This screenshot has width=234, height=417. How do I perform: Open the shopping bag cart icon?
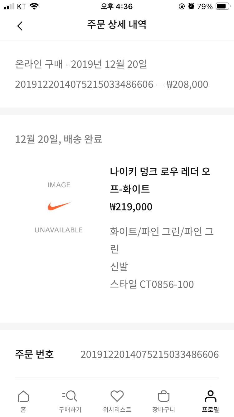coord(163,396)
